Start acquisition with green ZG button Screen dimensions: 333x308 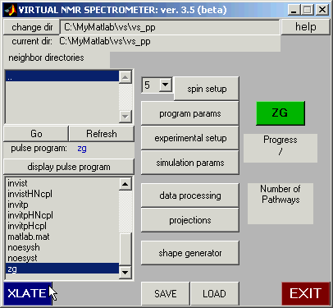tap(281, 113)
